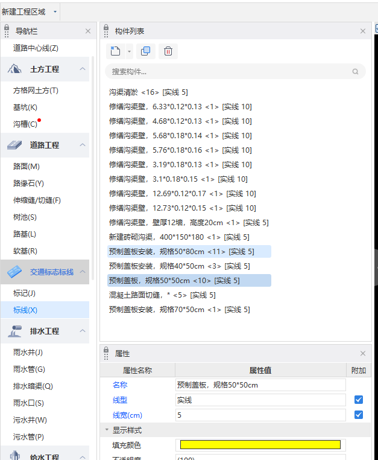Toggle the 线型 附加 checkbox
The width and height of the screenshot is (378, 460).
[x=359, y=400]
